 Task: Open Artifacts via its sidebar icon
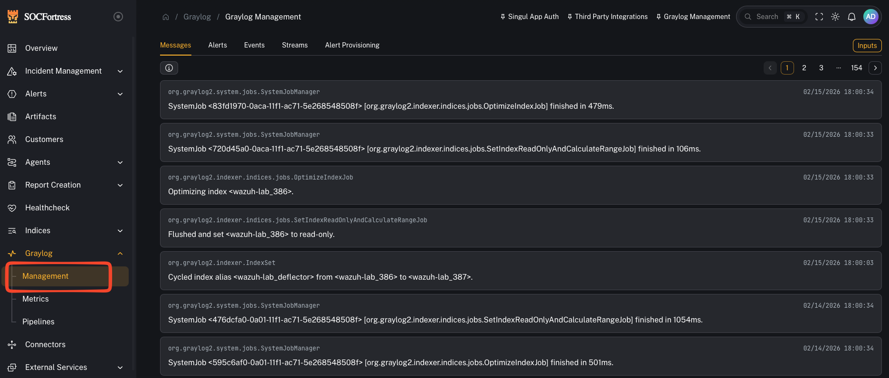[x=12, y=116]
